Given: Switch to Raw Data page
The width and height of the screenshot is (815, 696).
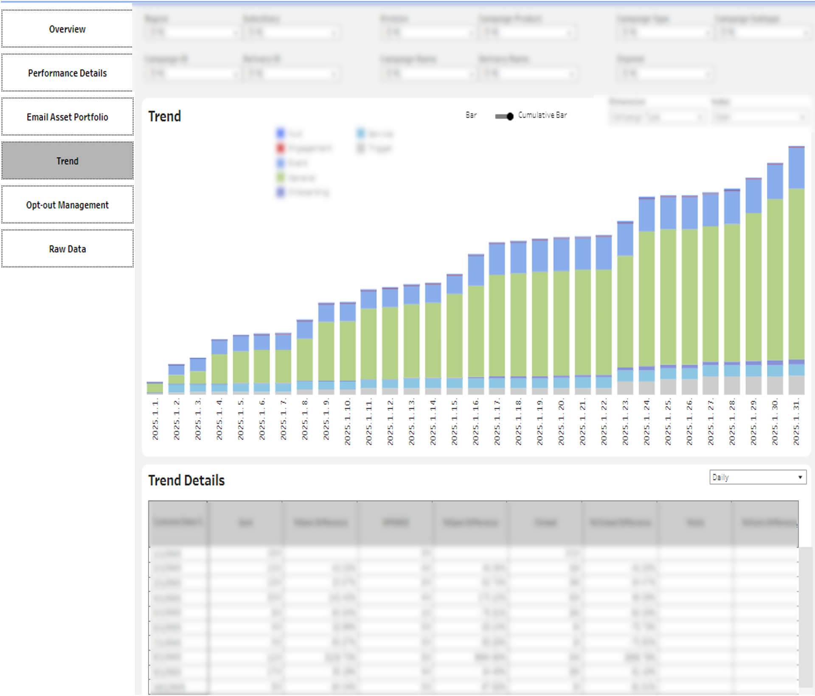Looking at the screenshot, I should pyautogui.click(x=67, y=249).
